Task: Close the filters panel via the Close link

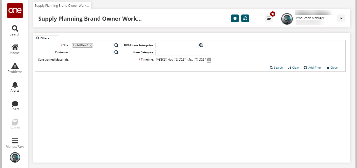Action: [x=334, y=68]
